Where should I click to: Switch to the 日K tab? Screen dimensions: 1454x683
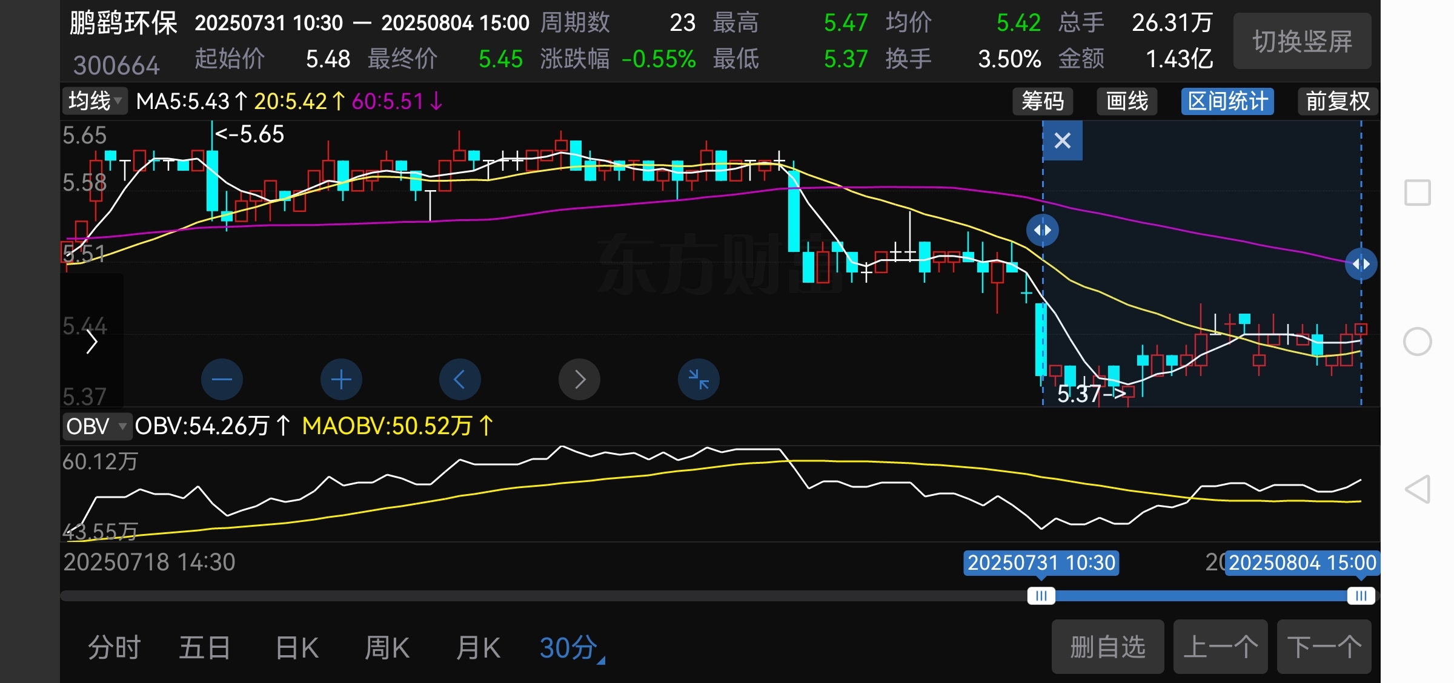[x=297, y=648]
